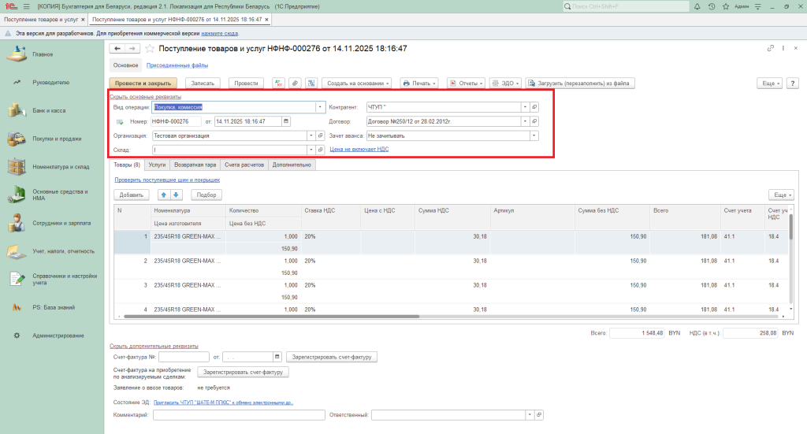This screenshot has width=807, height=434.
Task: Open the calendar picker for document date
Action: 286,121
